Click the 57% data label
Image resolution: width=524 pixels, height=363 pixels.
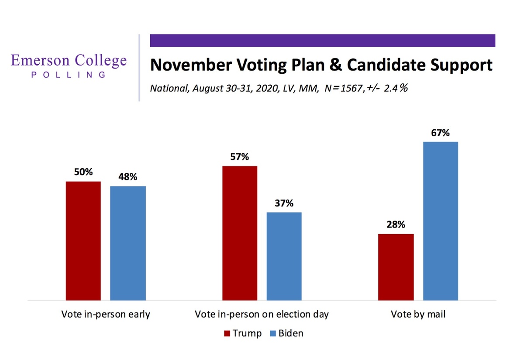[x=240, y=157]
